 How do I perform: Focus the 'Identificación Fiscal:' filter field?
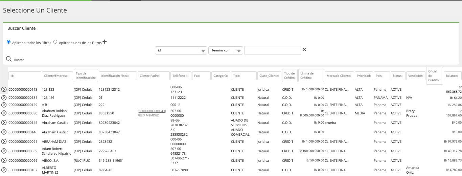click(118, 76)
